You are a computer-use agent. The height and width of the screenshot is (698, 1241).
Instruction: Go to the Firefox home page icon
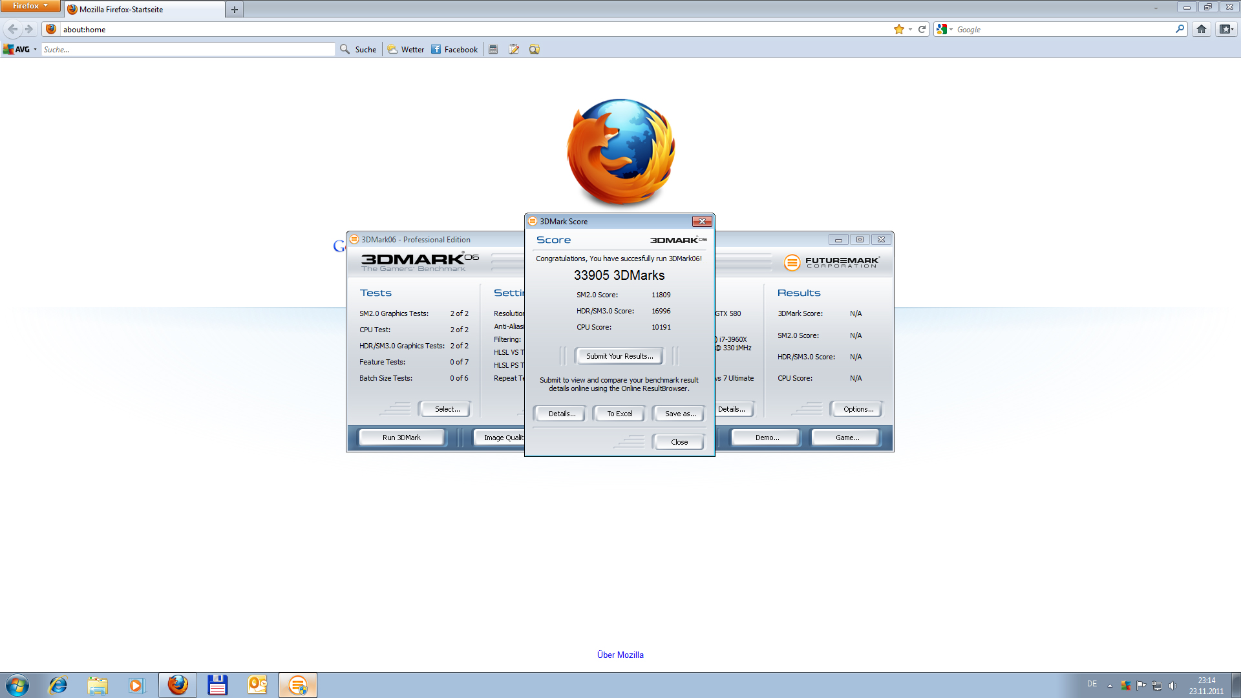click(x=1202, y=29)
